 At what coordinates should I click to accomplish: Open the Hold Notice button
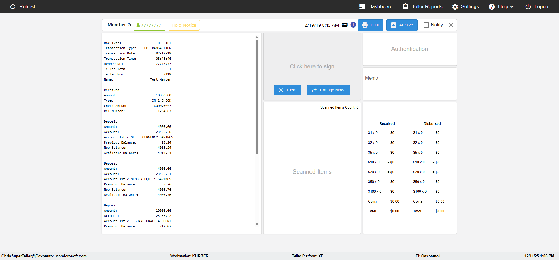tap(184, 25)
